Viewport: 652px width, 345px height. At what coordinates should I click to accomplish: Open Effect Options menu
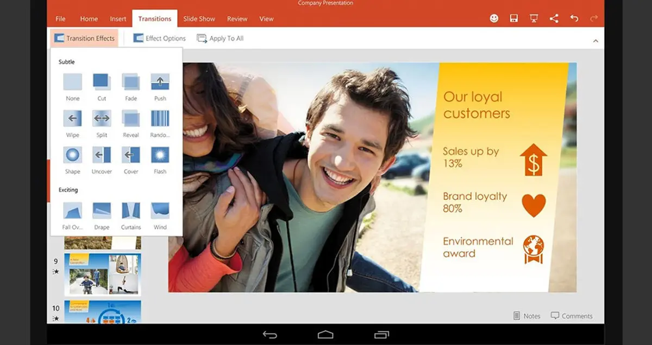click(159, 39)
